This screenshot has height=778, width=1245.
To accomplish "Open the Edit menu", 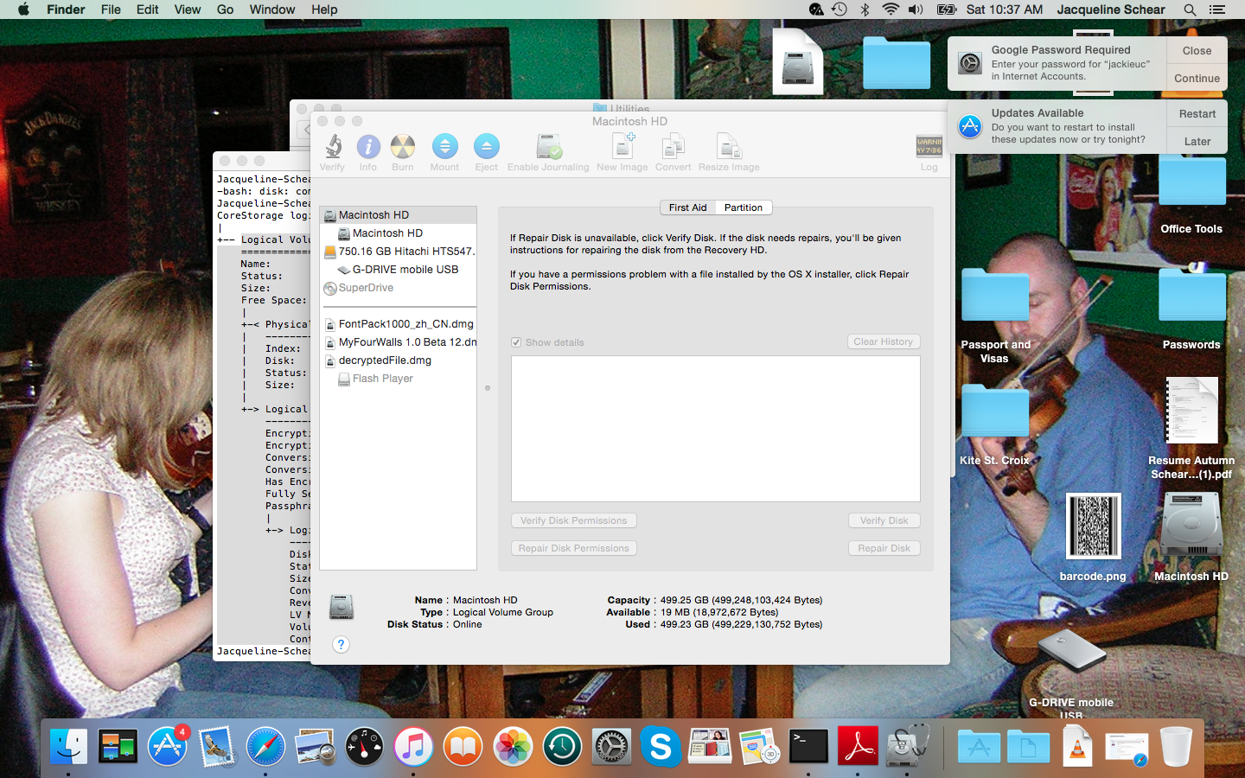I will coord(148,10).
